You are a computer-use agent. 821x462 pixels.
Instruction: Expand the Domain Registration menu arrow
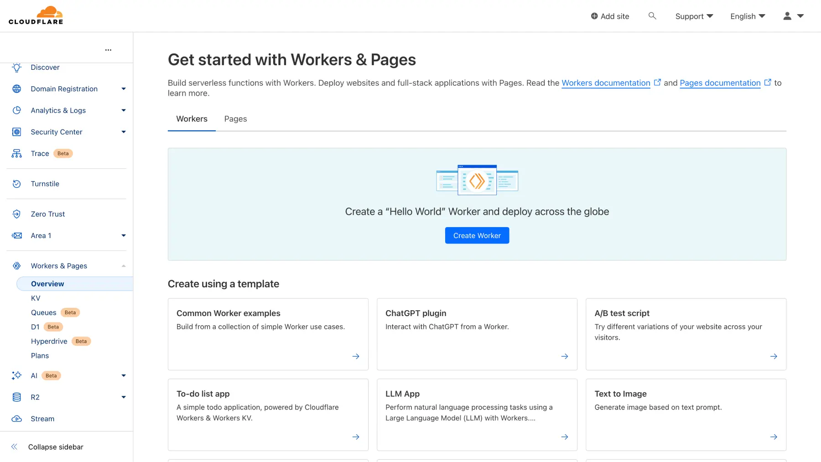(124, 89)
